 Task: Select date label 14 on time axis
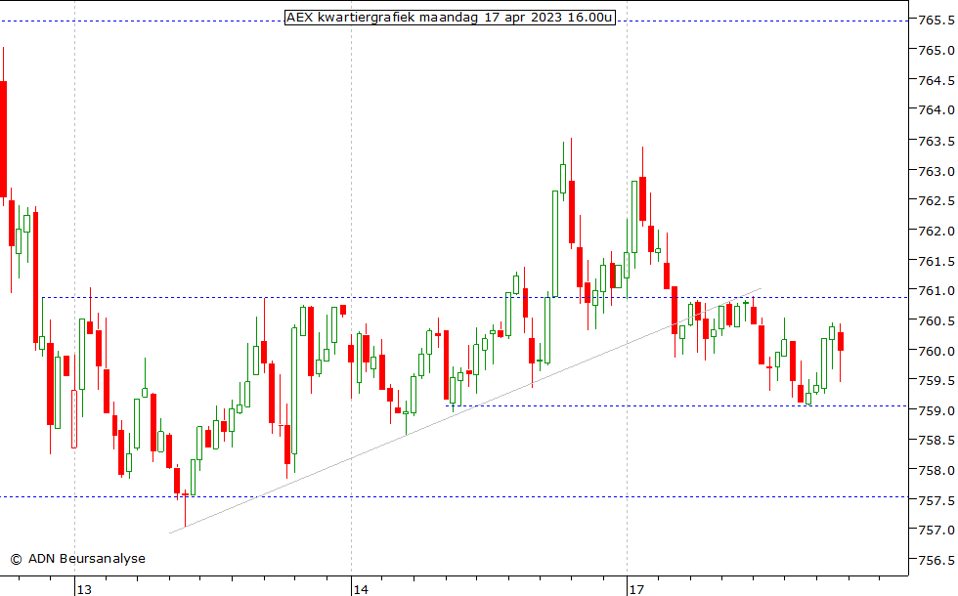pyautogui.click(x=361, y=589)
